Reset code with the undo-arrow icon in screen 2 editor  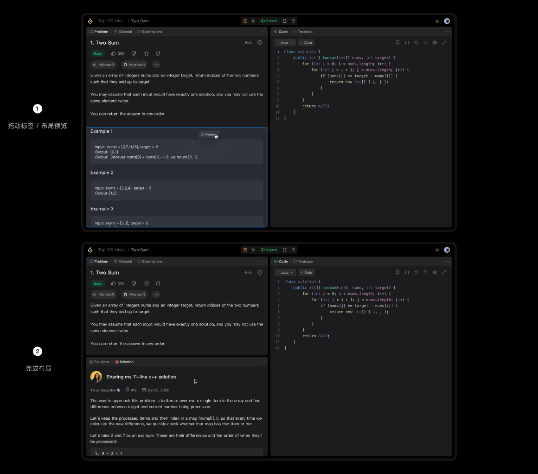coord(416,273)
